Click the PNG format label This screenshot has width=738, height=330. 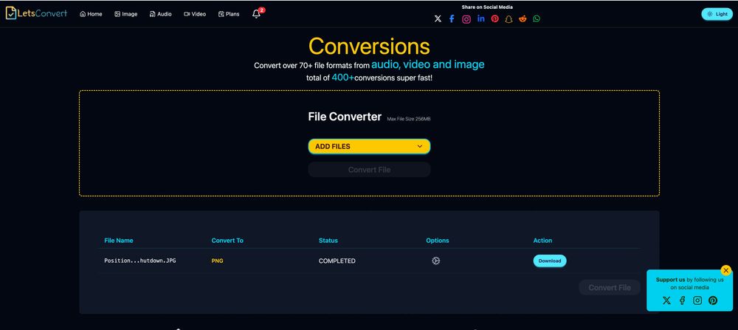218,261
